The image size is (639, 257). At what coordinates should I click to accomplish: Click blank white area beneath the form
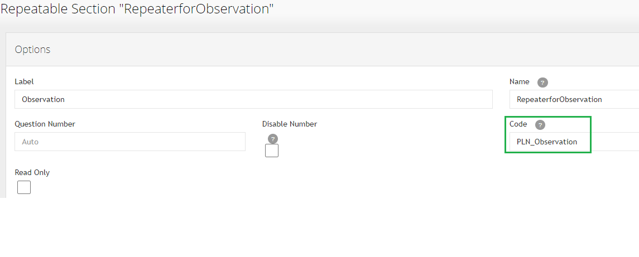(x=318, y=228)
